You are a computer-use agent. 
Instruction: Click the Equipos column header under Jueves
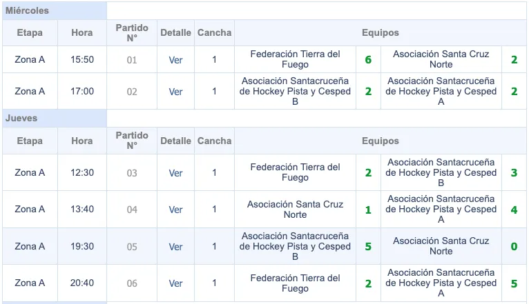tap(380, 141)
